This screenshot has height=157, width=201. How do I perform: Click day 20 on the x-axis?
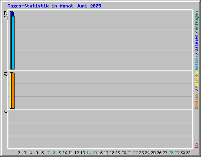point(124,153)
